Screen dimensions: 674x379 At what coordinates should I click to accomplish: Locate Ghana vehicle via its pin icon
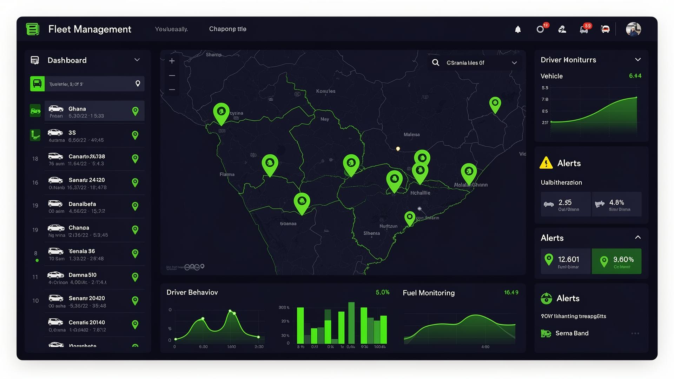point(135,111)
